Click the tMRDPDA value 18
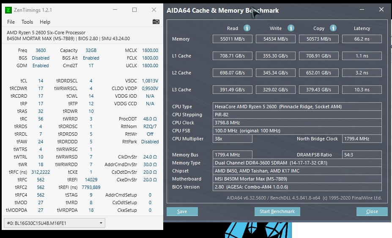This screenshot has width=392, height=238. click(91, 210)
